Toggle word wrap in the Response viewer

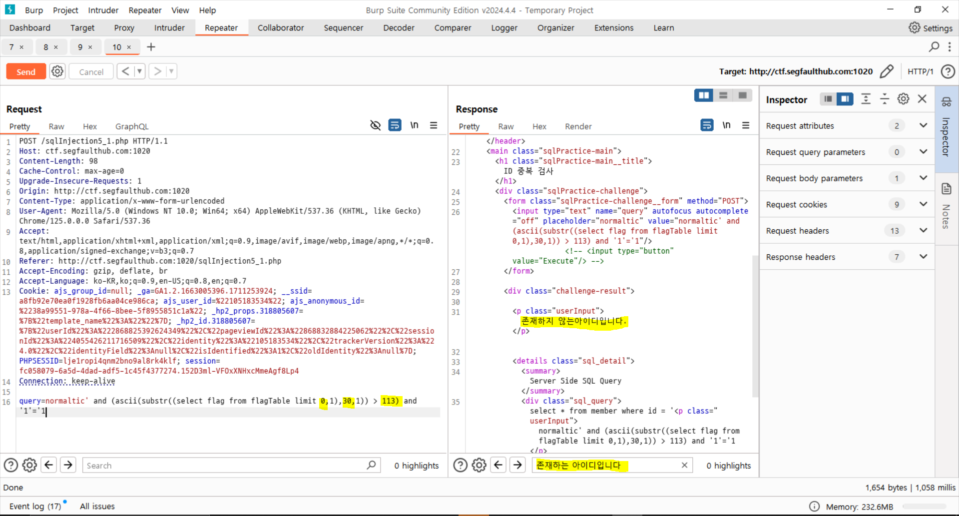[707, 125]
